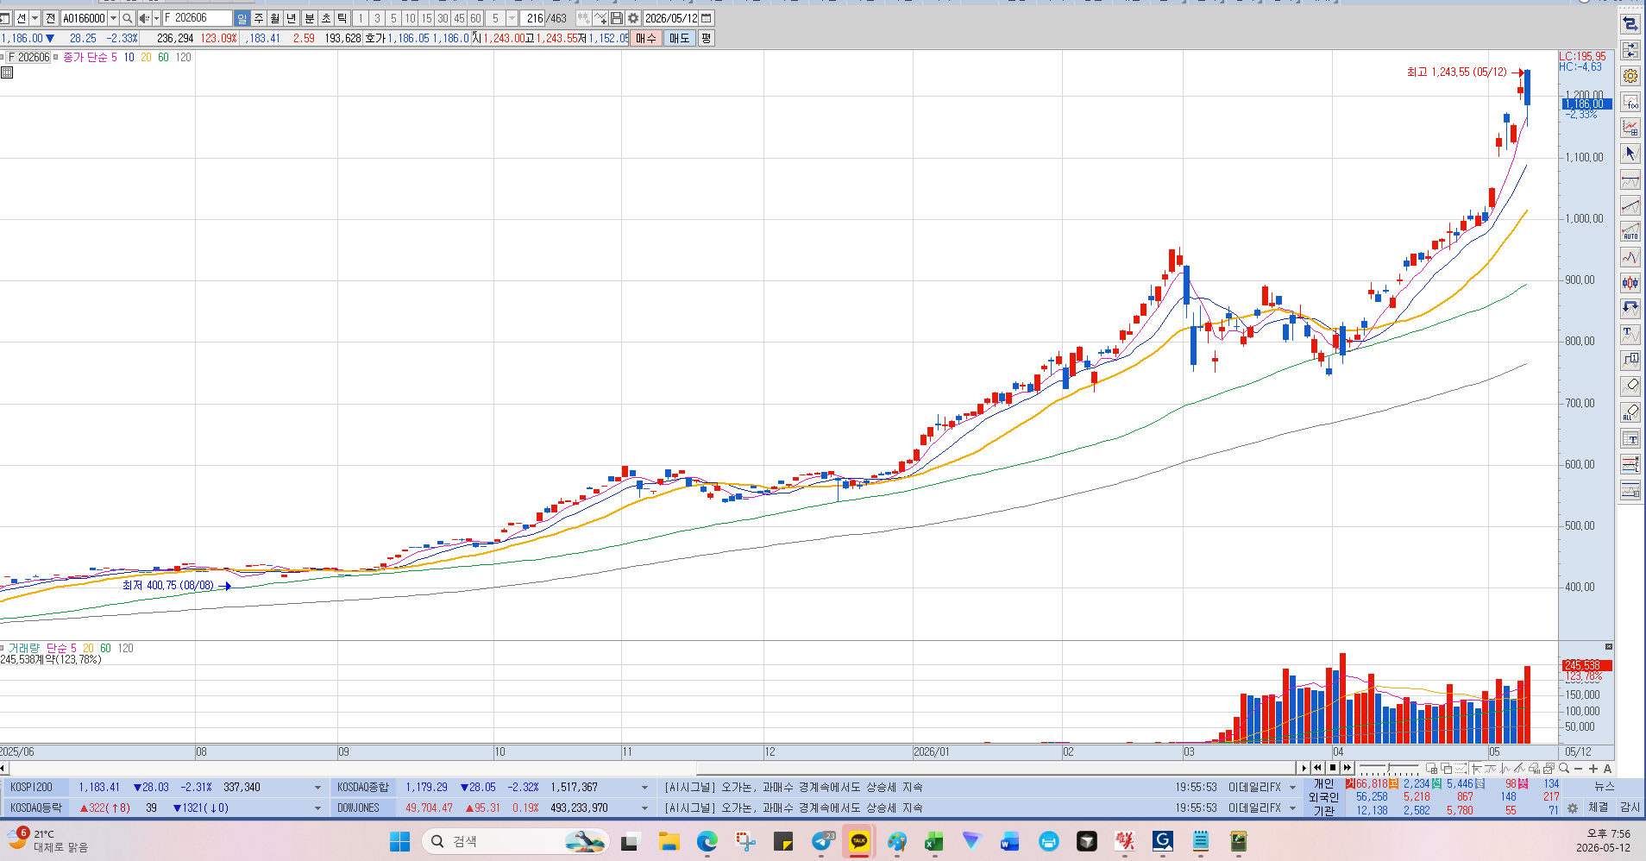The height and width of the screenshot is (861, 1646).
Task: Open chart settings gear in top toolbar
Action: 633,18
